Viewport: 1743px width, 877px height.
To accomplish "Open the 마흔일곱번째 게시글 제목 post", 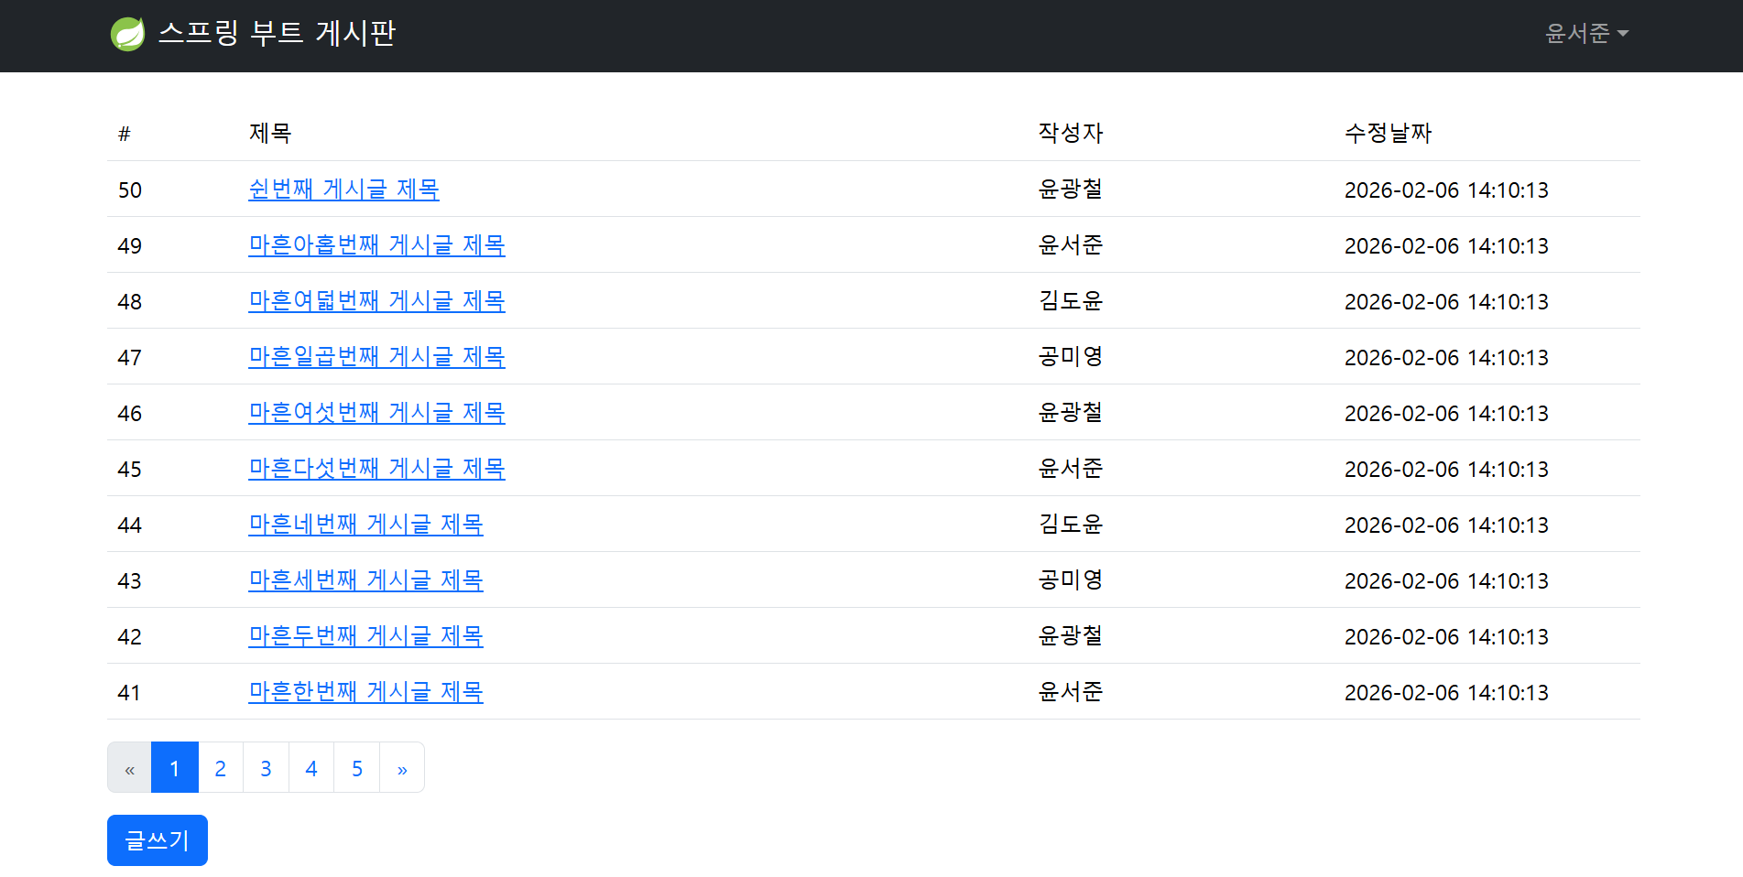I will click(x=376, y=357).
